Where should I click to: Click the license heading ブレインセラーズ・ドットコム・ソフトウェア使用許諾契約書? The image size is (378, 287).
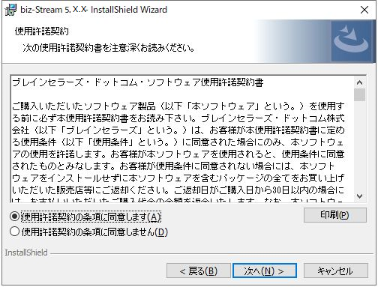[x=138, y=82]
